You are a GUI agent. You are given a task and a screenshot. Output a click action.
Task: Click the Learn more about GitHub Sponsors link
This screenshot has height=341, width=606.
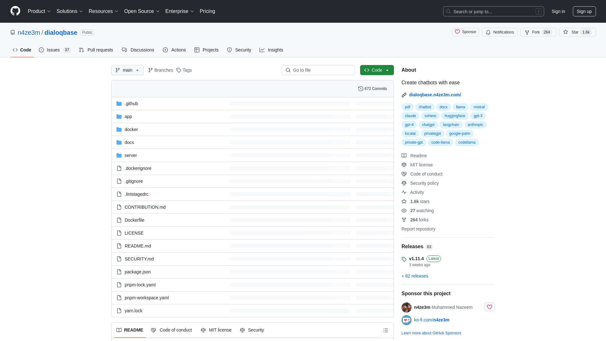pos(431,333)
